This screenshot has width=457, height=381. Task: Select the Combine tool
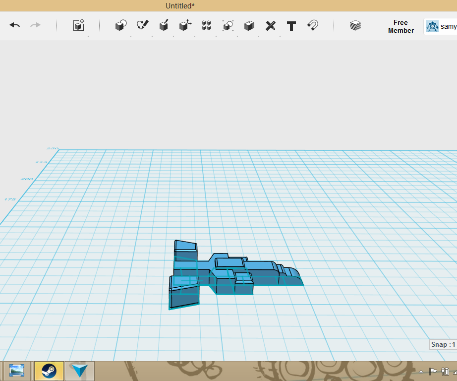point(248,25)
